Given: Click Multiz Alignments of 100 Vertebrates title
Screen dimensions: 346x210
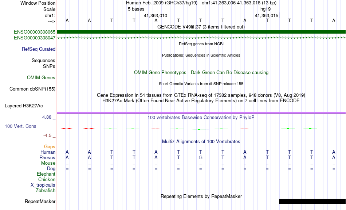Looking at the screenshot, I should (201, 142).
